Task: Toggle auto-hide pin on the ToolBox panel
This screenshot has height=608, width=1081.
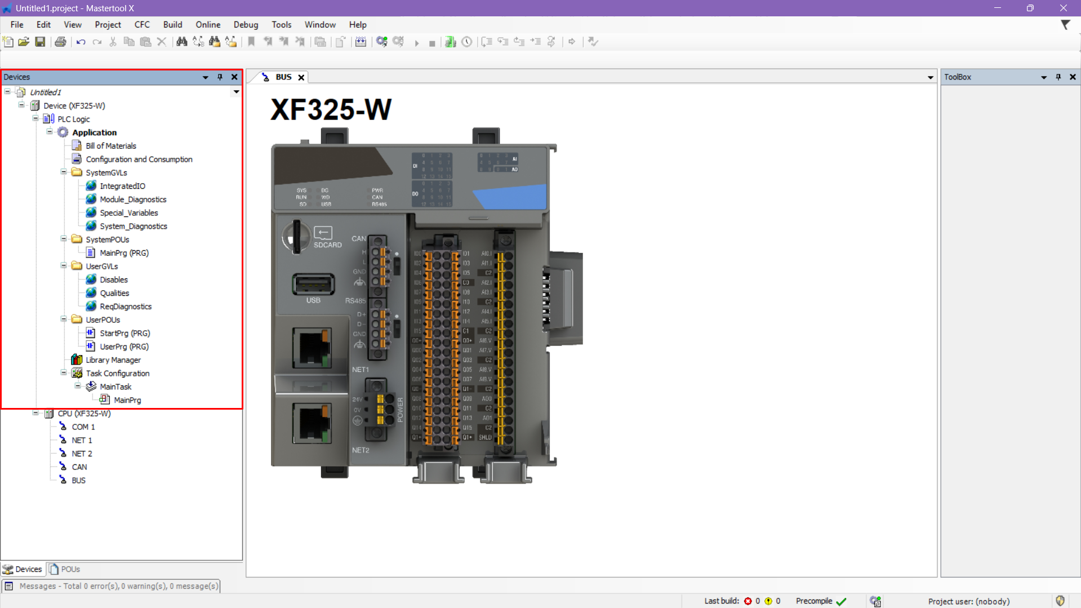Action: tap(1058, 77)
